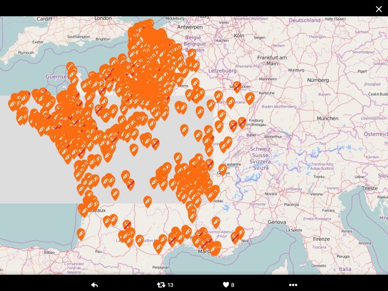The height and width of the screenshot is (291, 388).
Task: Click the Pau label
Action: pos(99,251)
